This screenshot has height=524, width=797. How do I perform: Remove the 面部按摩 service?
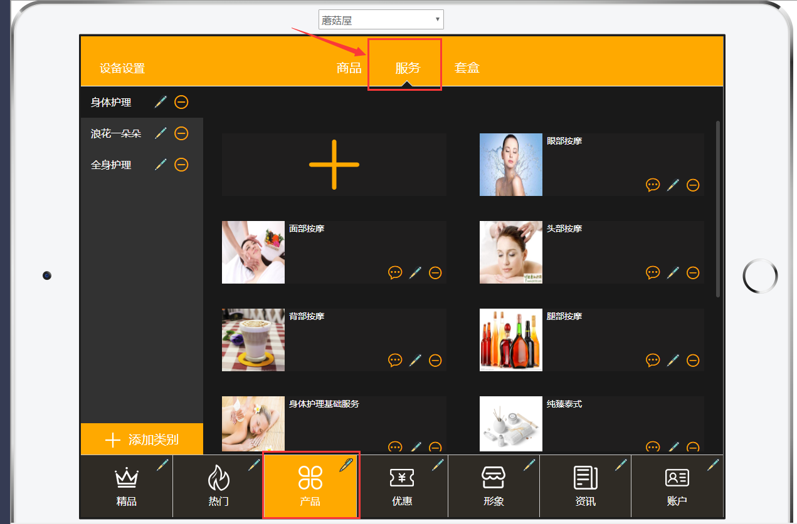(x=435, y=272)
